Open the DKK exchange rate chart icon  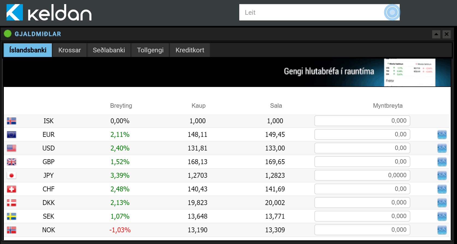[442, 203]
